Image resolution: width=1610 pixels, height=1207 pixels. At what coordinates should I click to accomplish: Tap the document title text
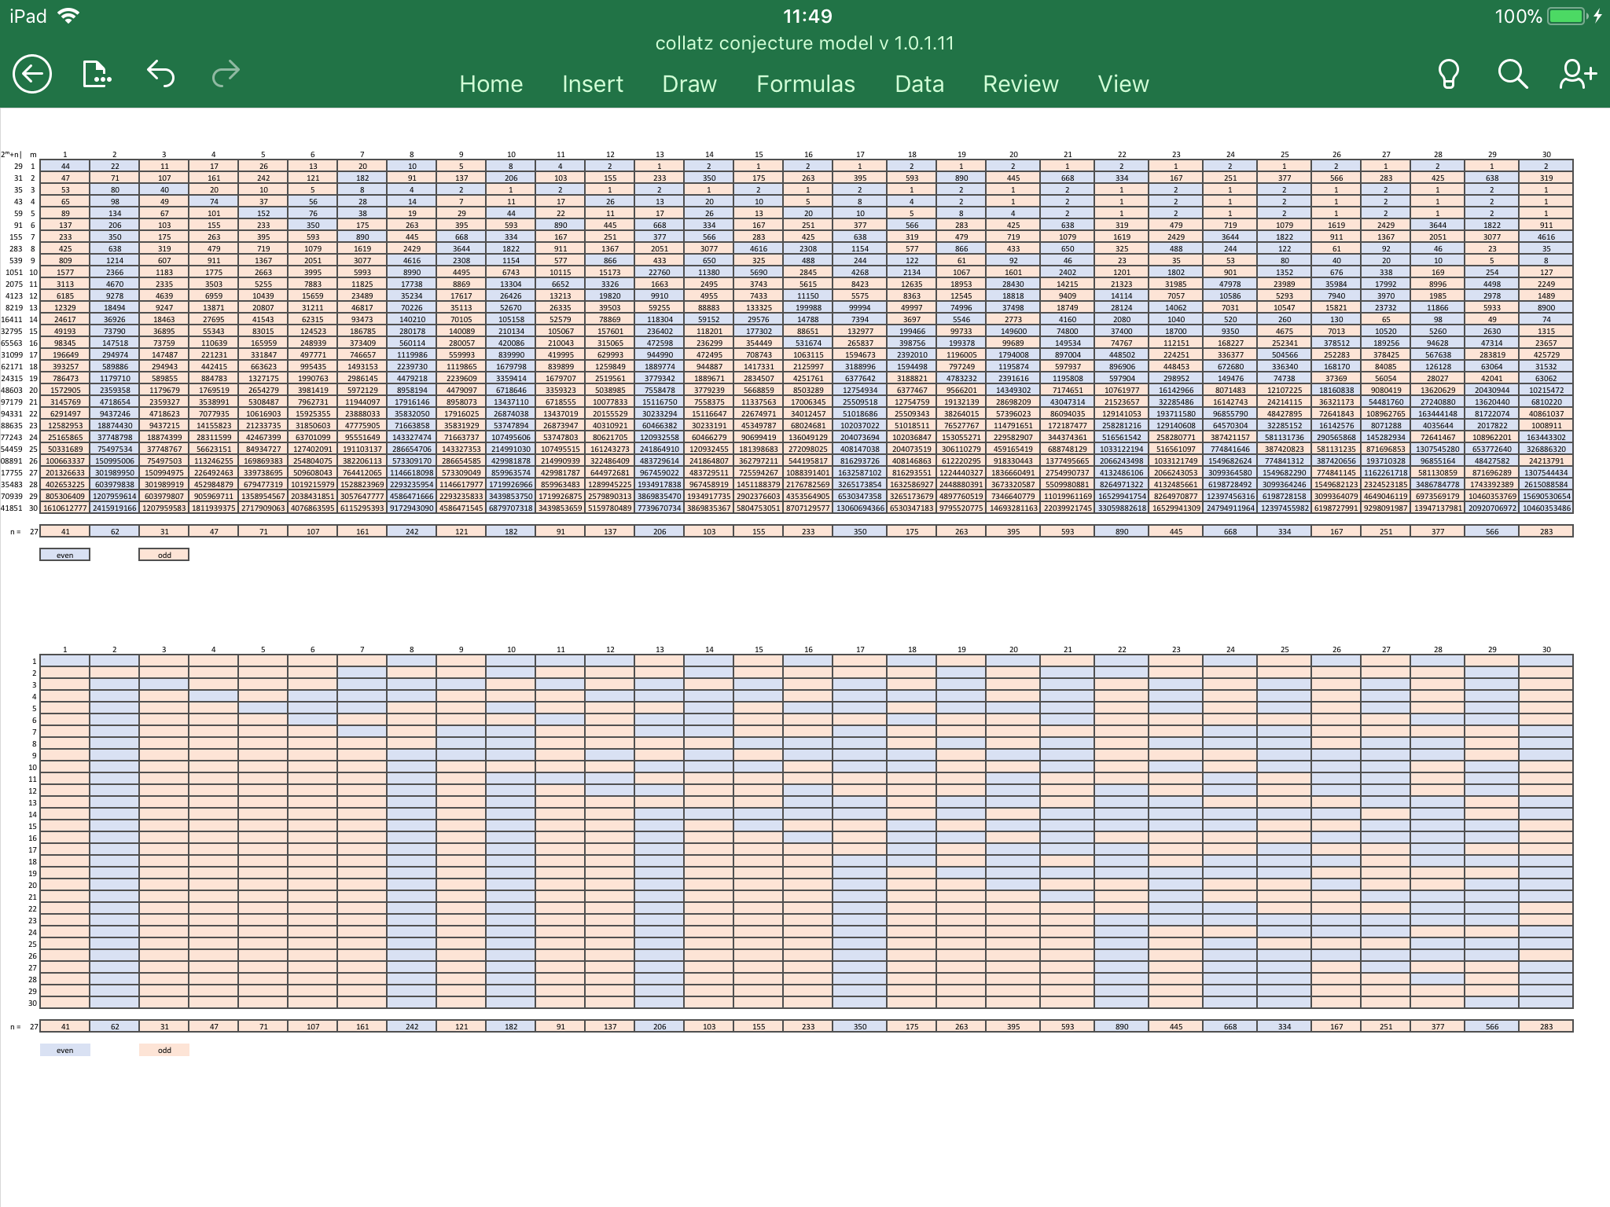pos(804,43)
